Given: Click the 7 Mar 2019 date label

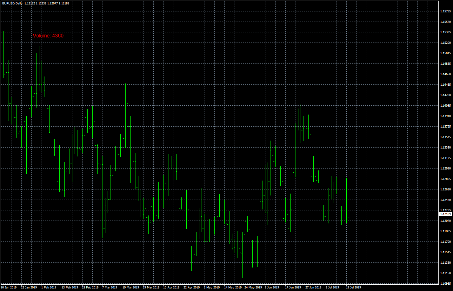Looking at the screenshot, I should pyautogui.click(x=110, y=288).
